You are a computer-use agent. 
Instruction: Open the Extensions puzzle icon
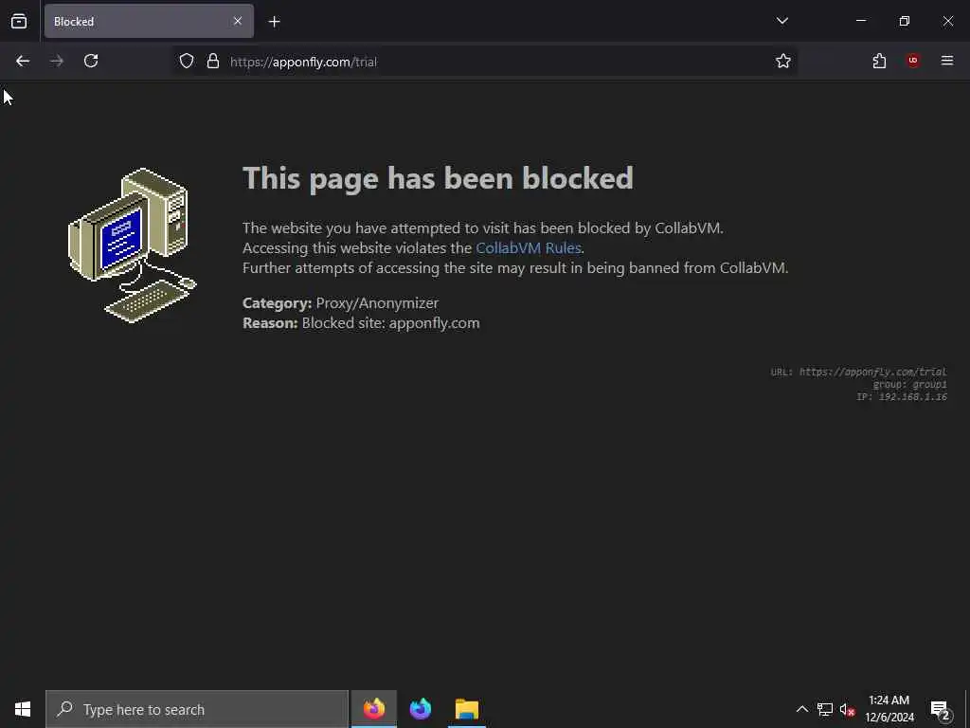click(x=879, y=61)
